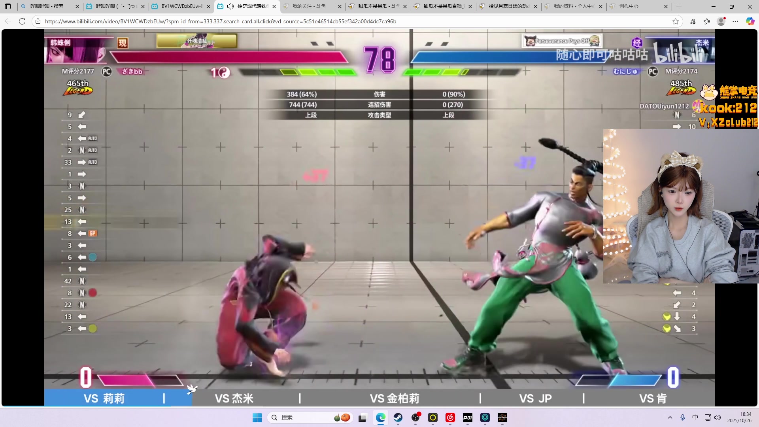Open a new tab with the plus button
Screen dimensions: 759x427
click(679, 6)
